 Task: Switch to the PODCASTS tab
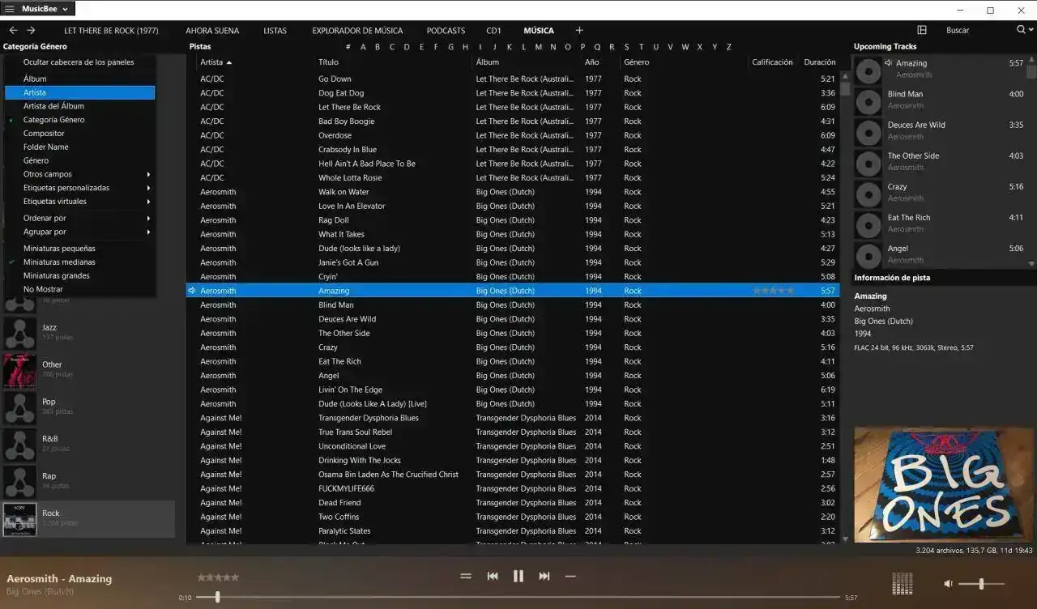tap(446, 31)
